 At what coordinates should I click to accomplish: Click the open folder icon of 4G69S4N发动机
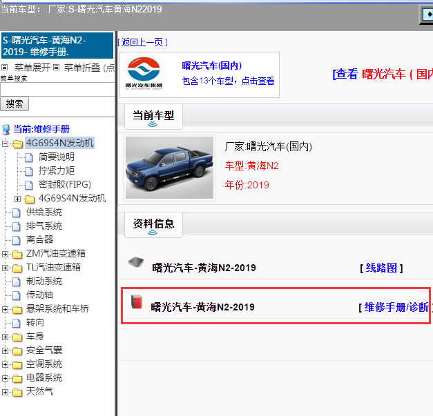tap(18, 143)
